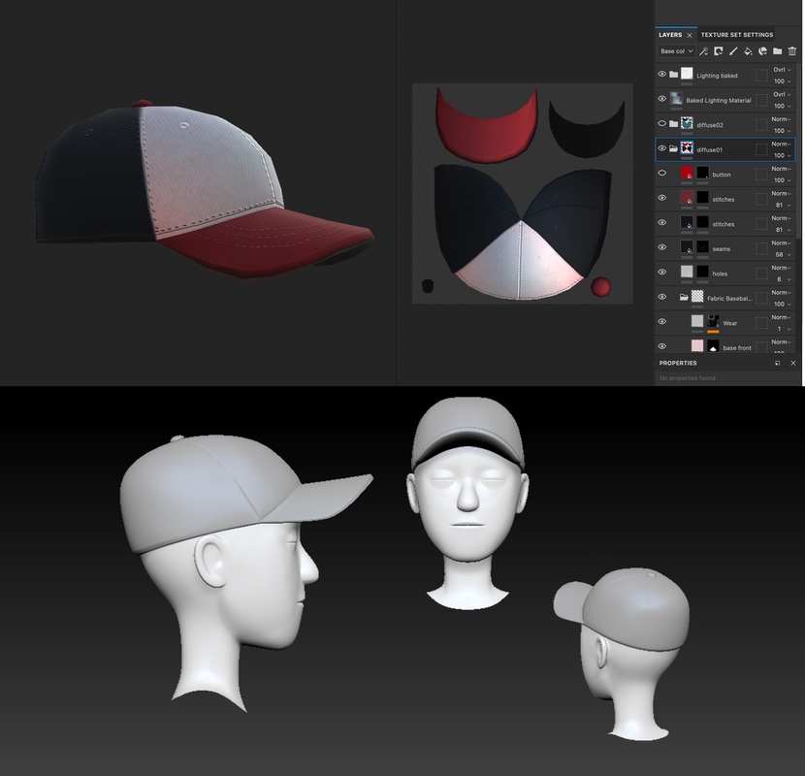Click the holes layer mask thumbnail
This screenshot has height=776, width=805.
click(703, 272)
